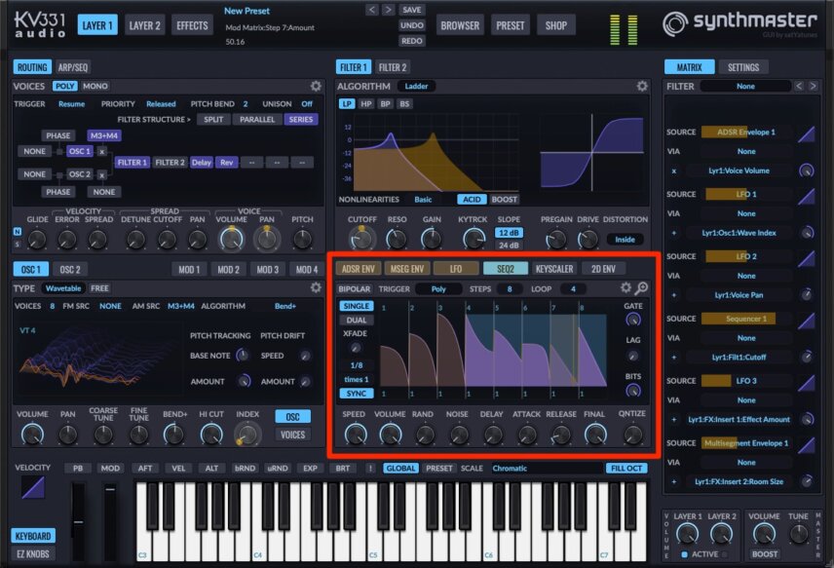Switch to the LAYER 2 tab
Screen dimensions: 834x568
click(144, 25)
